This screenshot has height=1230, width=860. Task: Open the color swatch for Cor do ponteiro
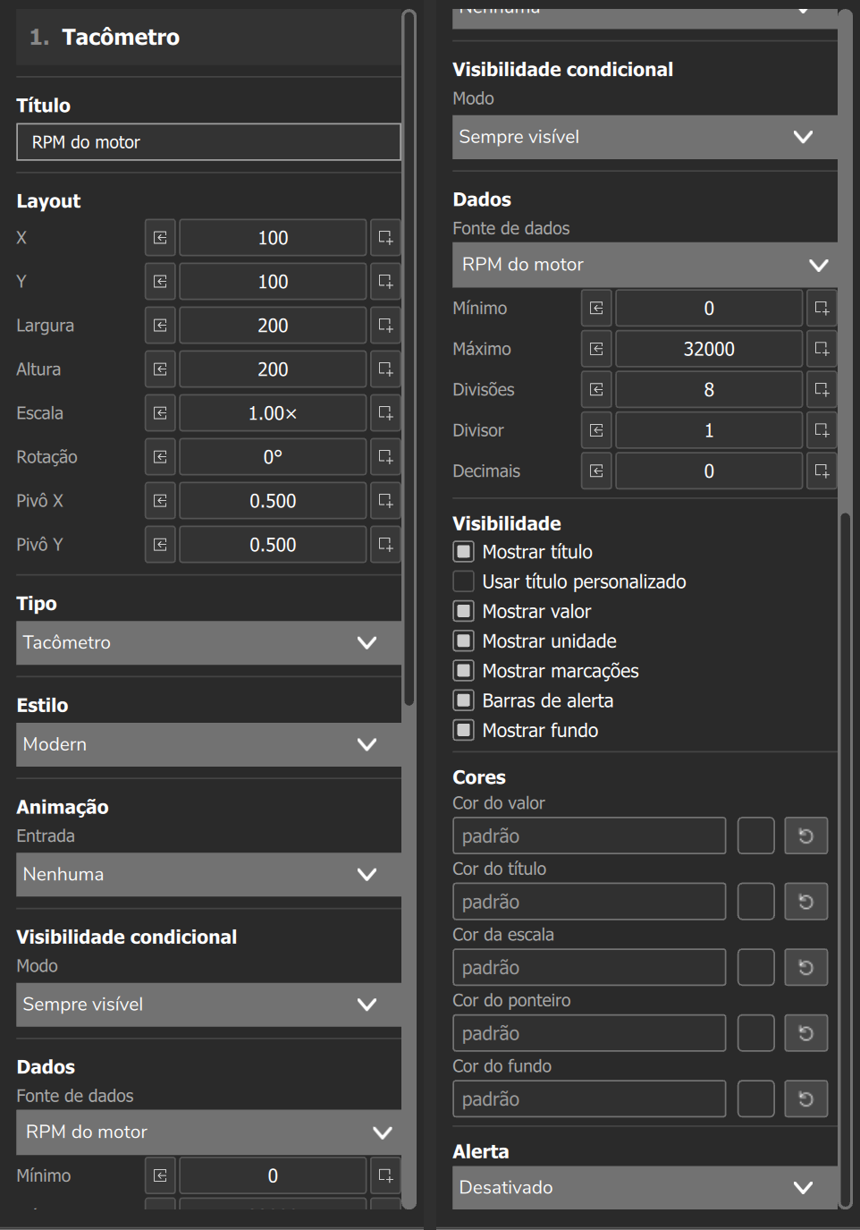click(x=756, y=1033)
